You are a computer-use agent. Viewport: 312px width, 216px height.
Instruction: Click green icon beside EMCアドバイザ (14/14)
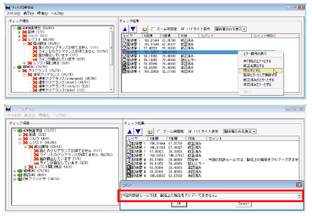point(20,179)
